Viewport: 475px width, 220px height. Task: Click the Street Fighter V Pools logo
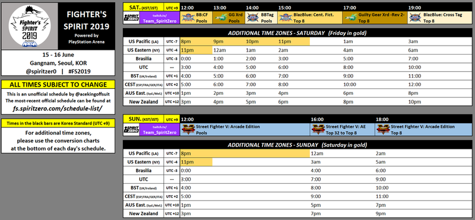(x=188, y=129)
